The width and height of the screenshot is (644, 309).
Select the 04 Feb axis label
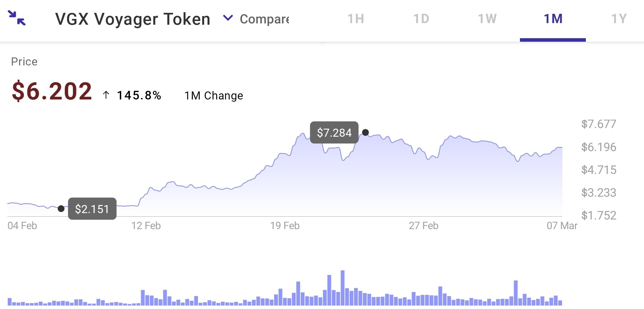tap(23, 226)
